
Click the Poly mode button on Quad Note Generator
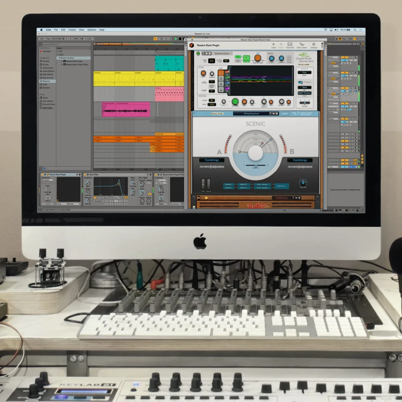305,72
